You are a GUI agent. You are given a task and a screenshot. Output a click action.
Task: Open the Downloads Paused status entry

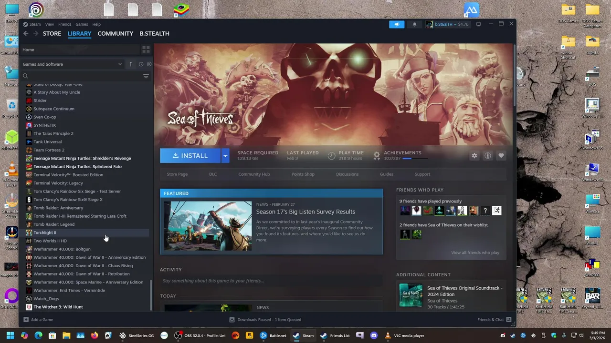(x=265, y=320)
